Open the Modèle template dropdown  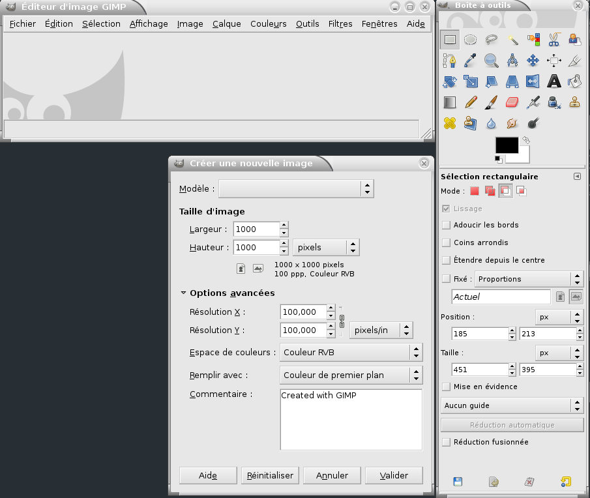pyautogui.click(x=296, y=189)
